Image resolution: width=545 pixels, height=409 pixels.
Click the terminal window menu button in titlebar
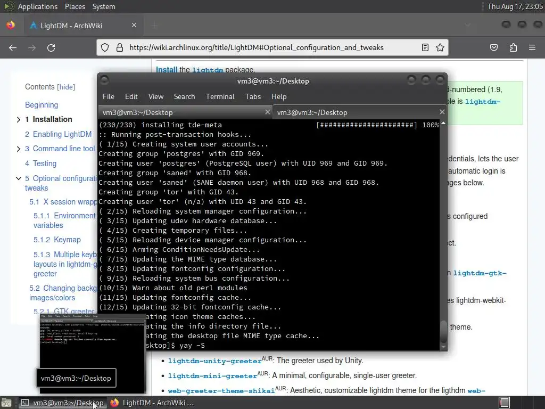[x=104, y=80]
